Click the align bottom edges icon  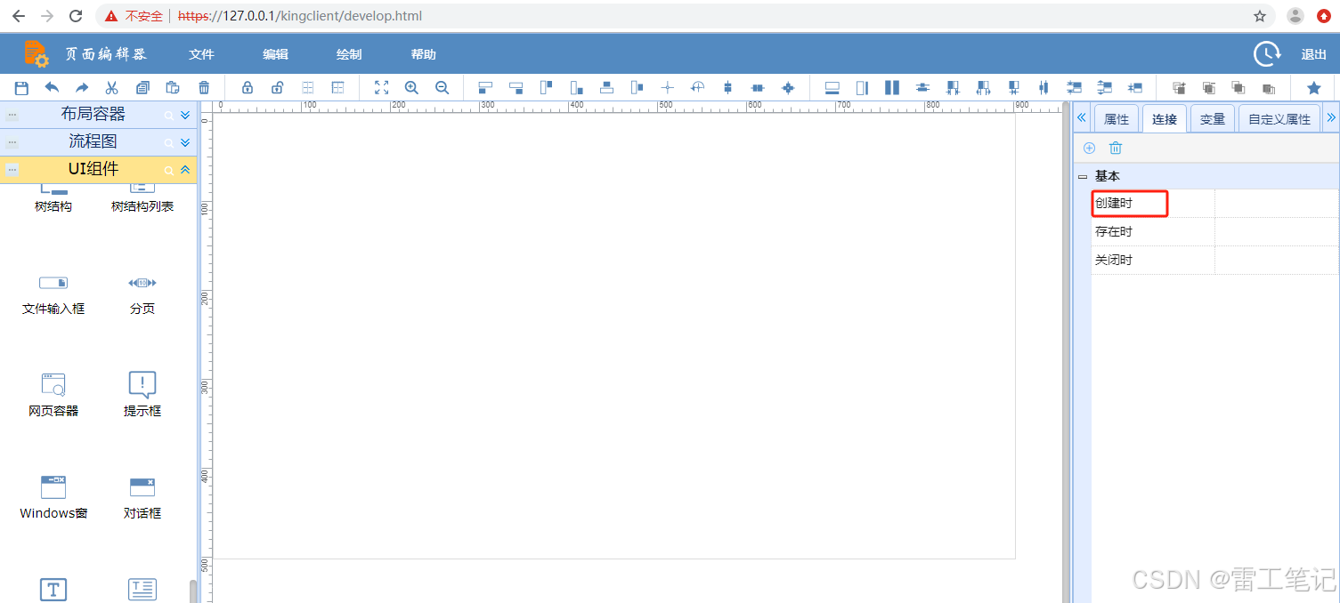tap(576, 87)
